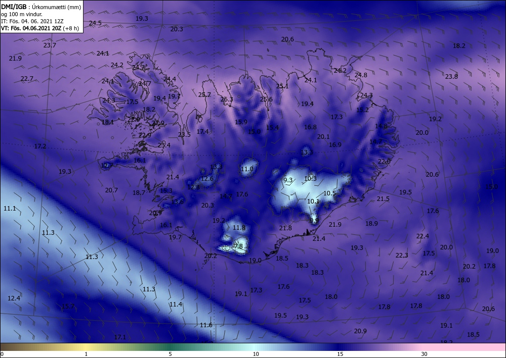Click the 15.3 value label

(166, 190)
